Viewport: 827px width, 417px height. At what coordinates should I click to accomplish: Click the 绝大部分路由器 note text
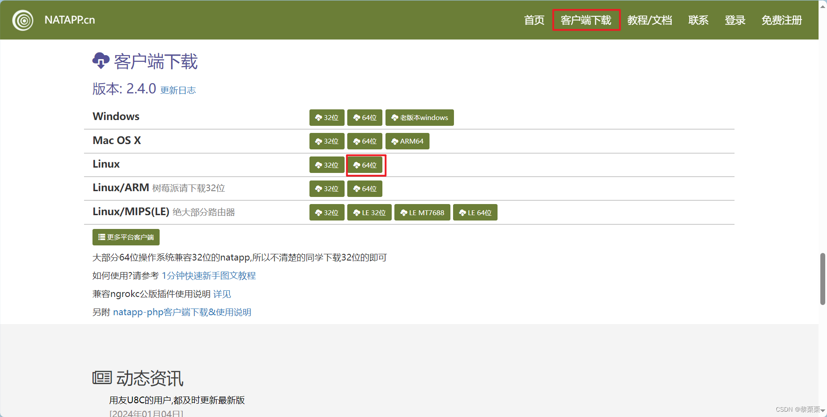pos(204,212)
